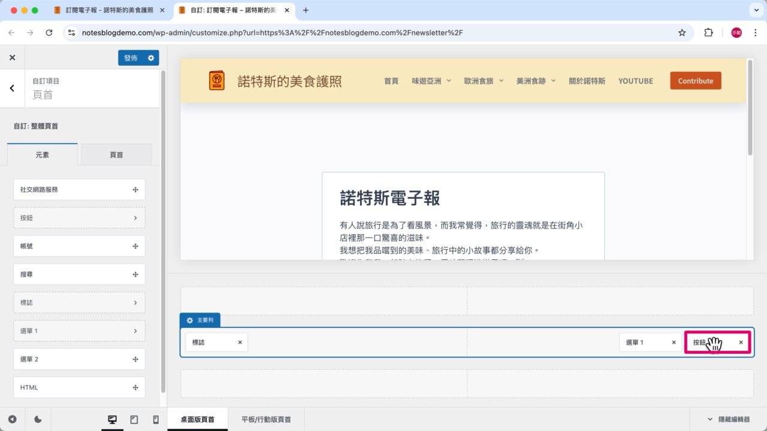Click the orange Contribute button in the header
The height and width of the screenshot is (431, 767).
click(x=695, y=81)
